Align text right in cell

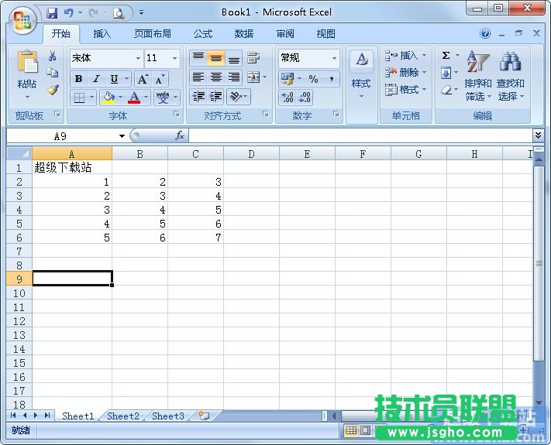234,77
